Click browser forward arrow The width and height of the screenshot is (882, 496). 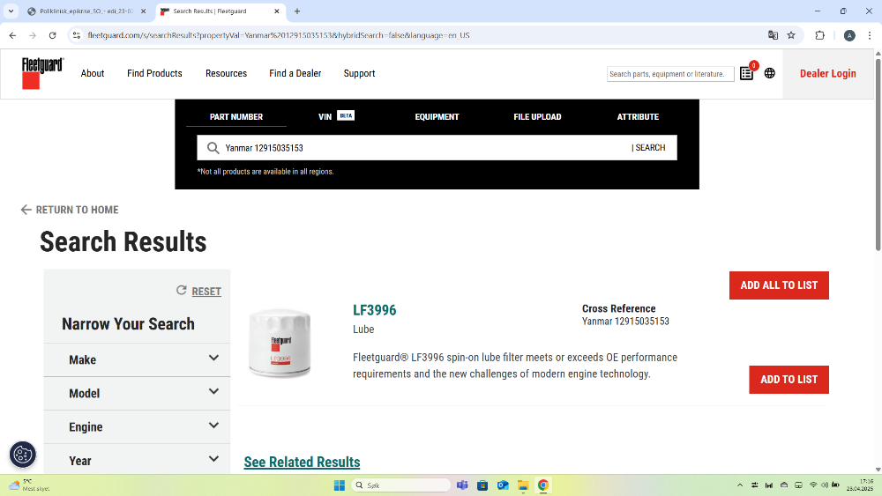tap(33, 35)
